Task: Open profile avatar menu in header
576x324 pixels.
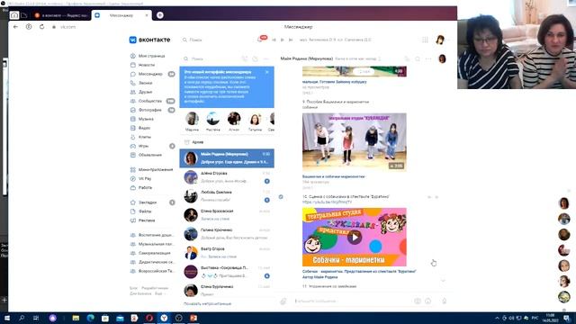Action: point(440,40)
